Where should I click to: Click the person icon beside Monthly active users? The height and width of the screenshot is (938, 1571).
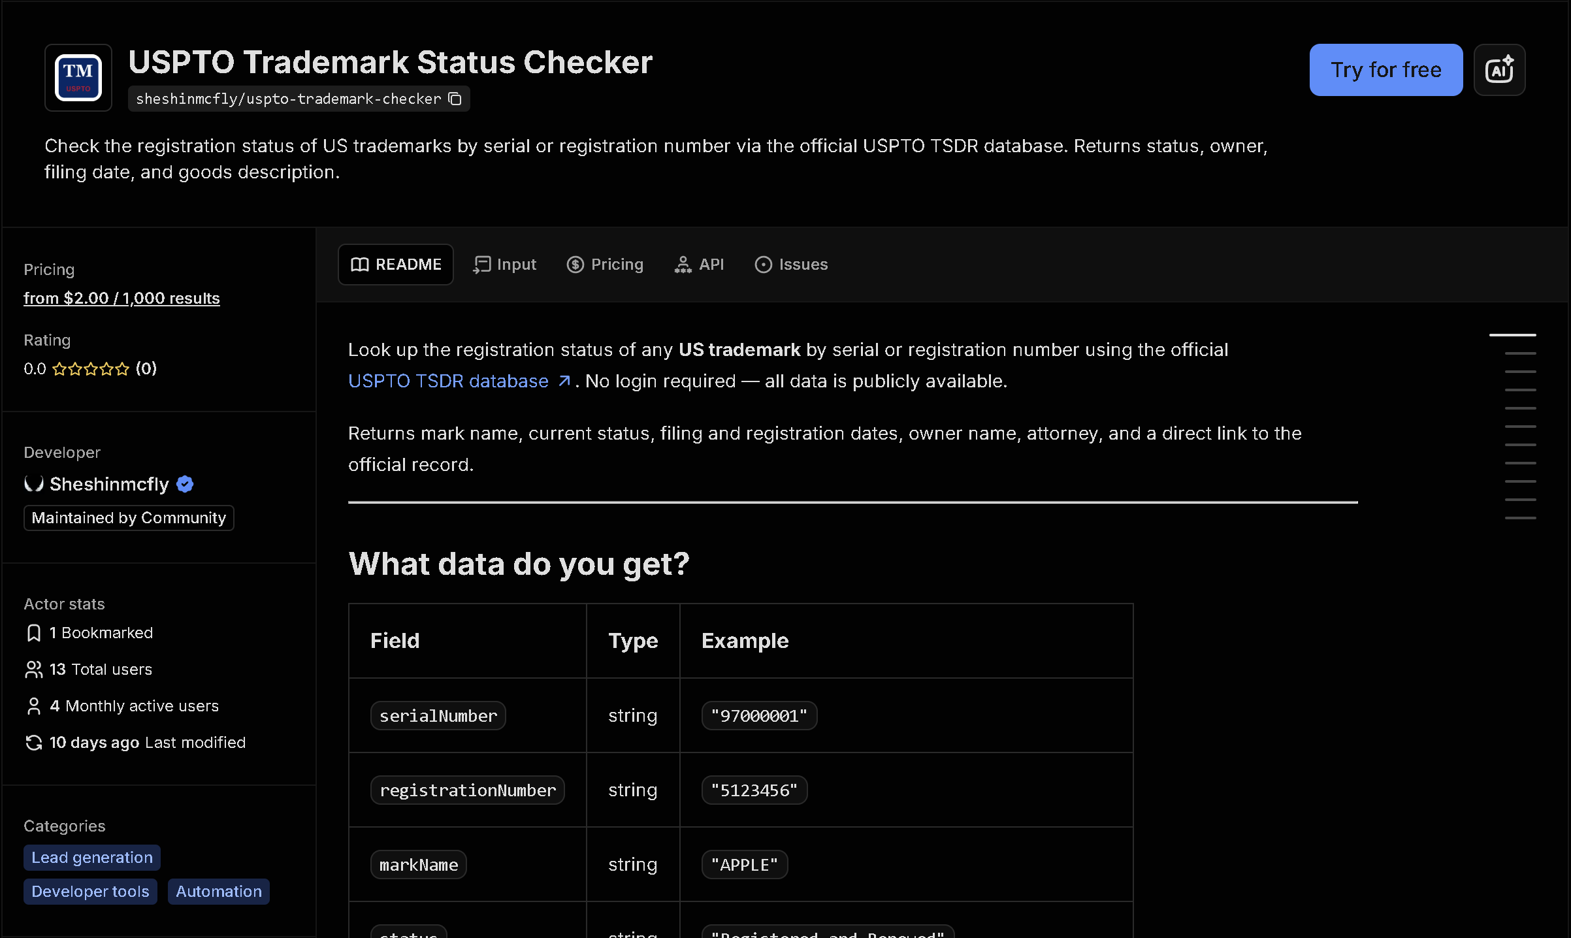tap(34, 706)
